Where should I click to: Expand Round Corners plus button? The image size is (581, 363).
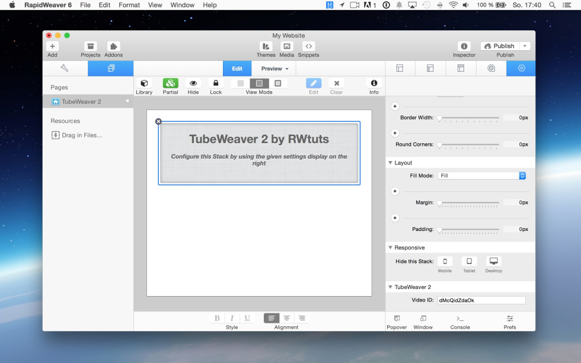pos(395,133)
